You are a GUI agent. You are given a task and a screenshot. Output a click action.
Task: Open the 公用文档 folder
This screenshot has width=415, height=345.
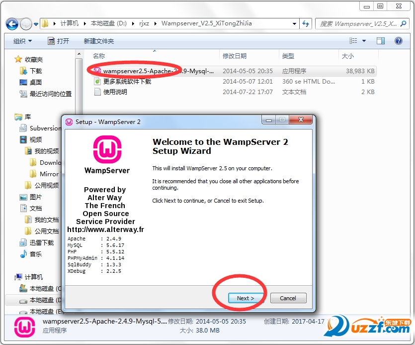click(47, 231)
